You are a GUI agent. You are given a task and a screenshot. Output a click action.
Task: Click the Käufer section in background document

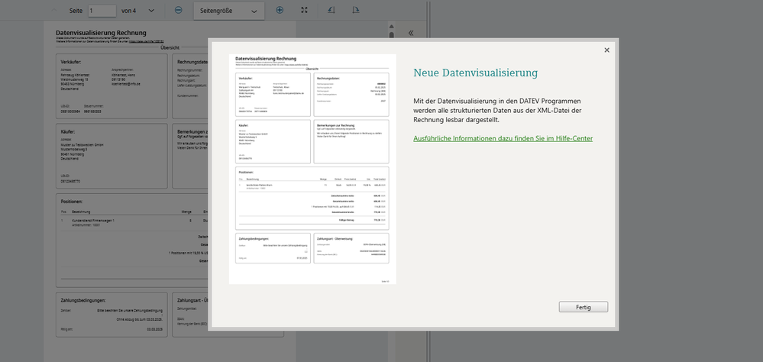pyautogui.click(x=112, y=156)
